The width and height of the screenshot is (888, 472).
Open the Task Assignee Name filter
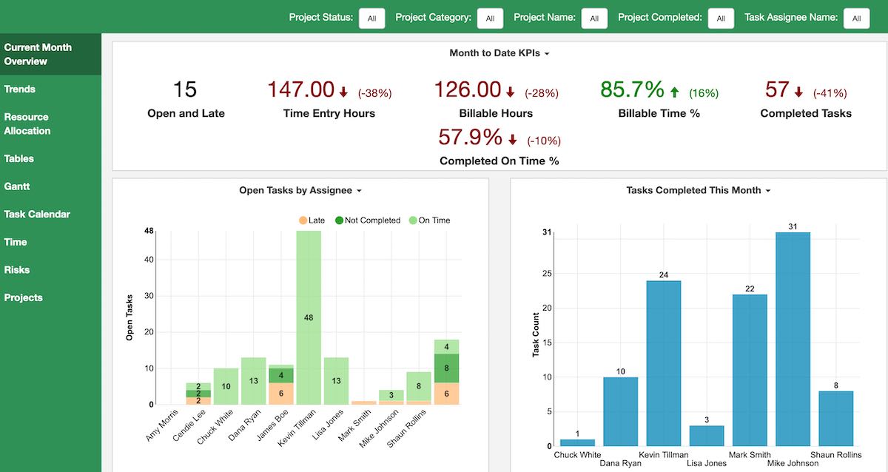pyautogui.click(x=856, y=18)
